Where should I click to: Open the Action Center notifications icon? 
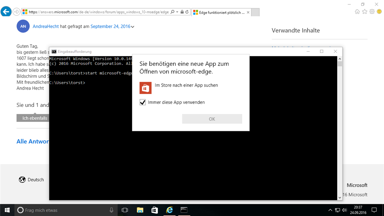pos(374,210)
